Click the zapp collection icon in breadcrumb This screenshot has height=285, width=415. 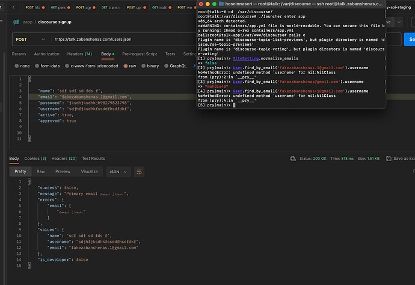(x=16, y=22)
